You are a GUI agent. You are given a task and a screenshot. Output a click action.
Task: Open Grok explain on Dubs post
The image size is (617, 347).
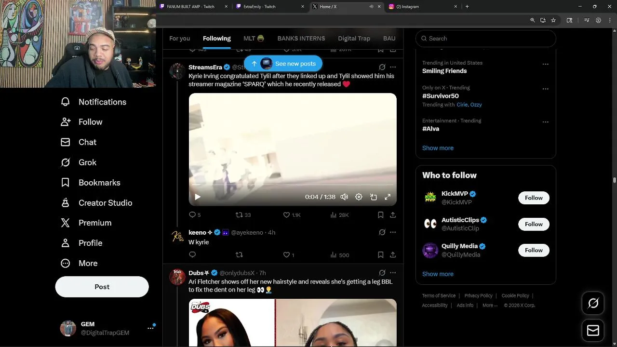[382, 273]
